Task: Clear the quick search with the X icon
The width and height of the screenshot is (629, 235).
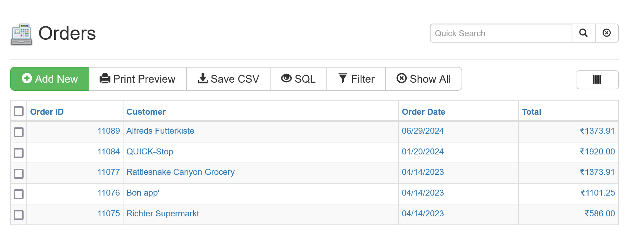Action: pyautogui.click(x=606, y=33)
